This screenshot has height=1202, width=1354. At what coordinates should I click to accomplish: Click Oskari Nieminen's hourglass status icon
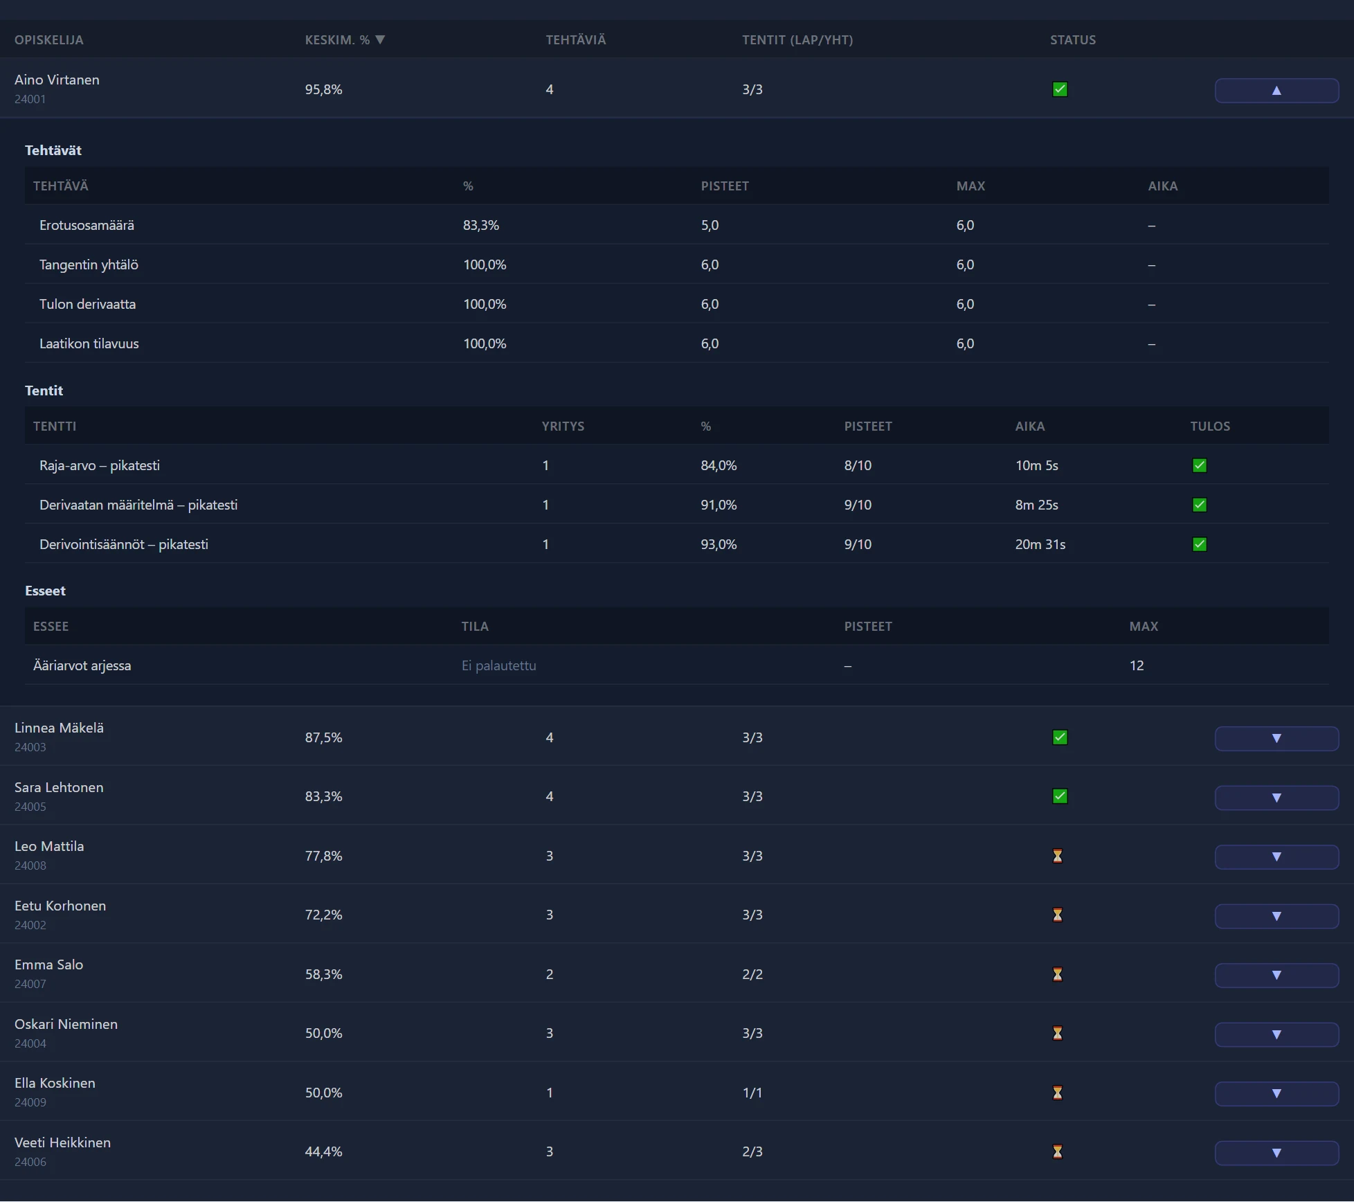point(1058,1033)
